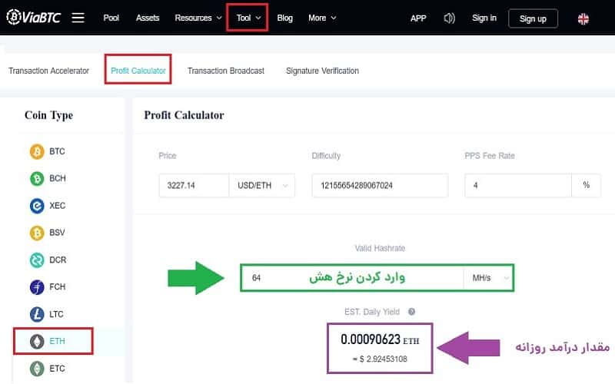Screen dimensions: 615x384
Task: Click the Sign up button
Action: point(533,18)
